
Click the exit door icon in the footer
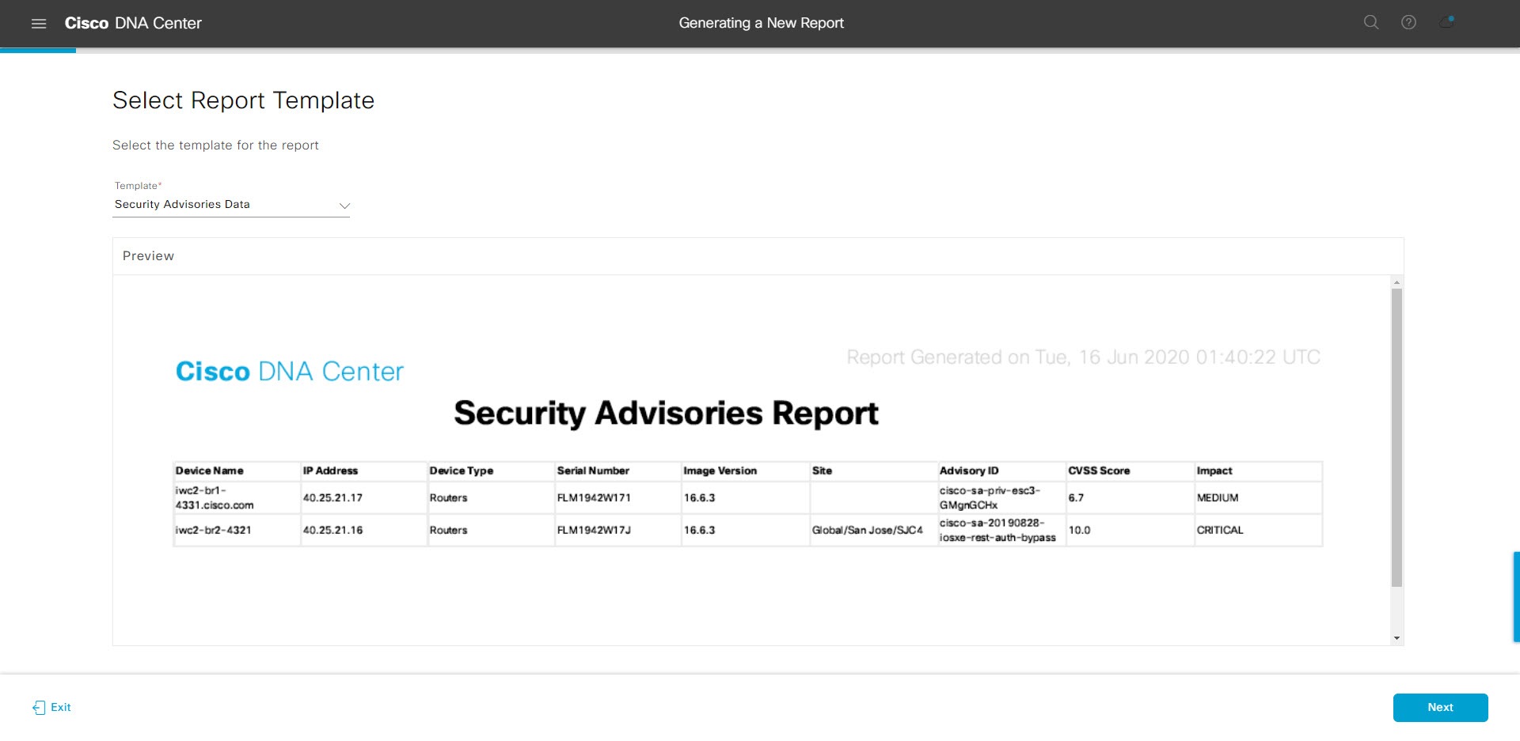click(x=37, y=707)
